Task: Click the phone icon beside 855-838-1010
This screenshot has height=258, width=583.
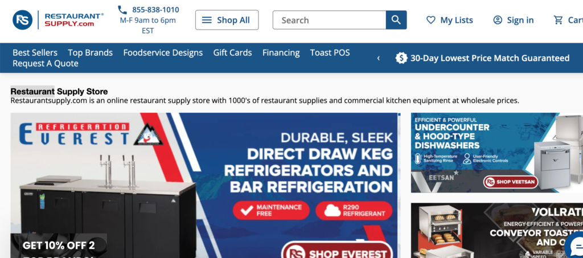Action: pyautogui.click(x=122, y=10)
